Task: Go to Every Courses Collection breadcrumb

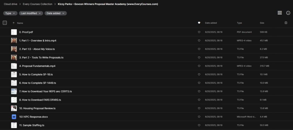Action: click(37, 4)
